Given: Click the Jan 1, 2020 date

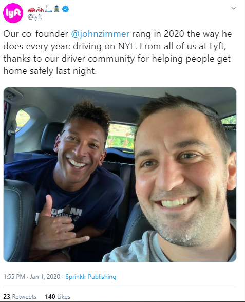Looking at the screenshot, I should click(x=45, y=277).
